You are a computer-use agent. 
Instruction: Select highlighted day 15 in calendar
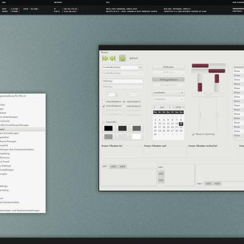click(181, 124)
